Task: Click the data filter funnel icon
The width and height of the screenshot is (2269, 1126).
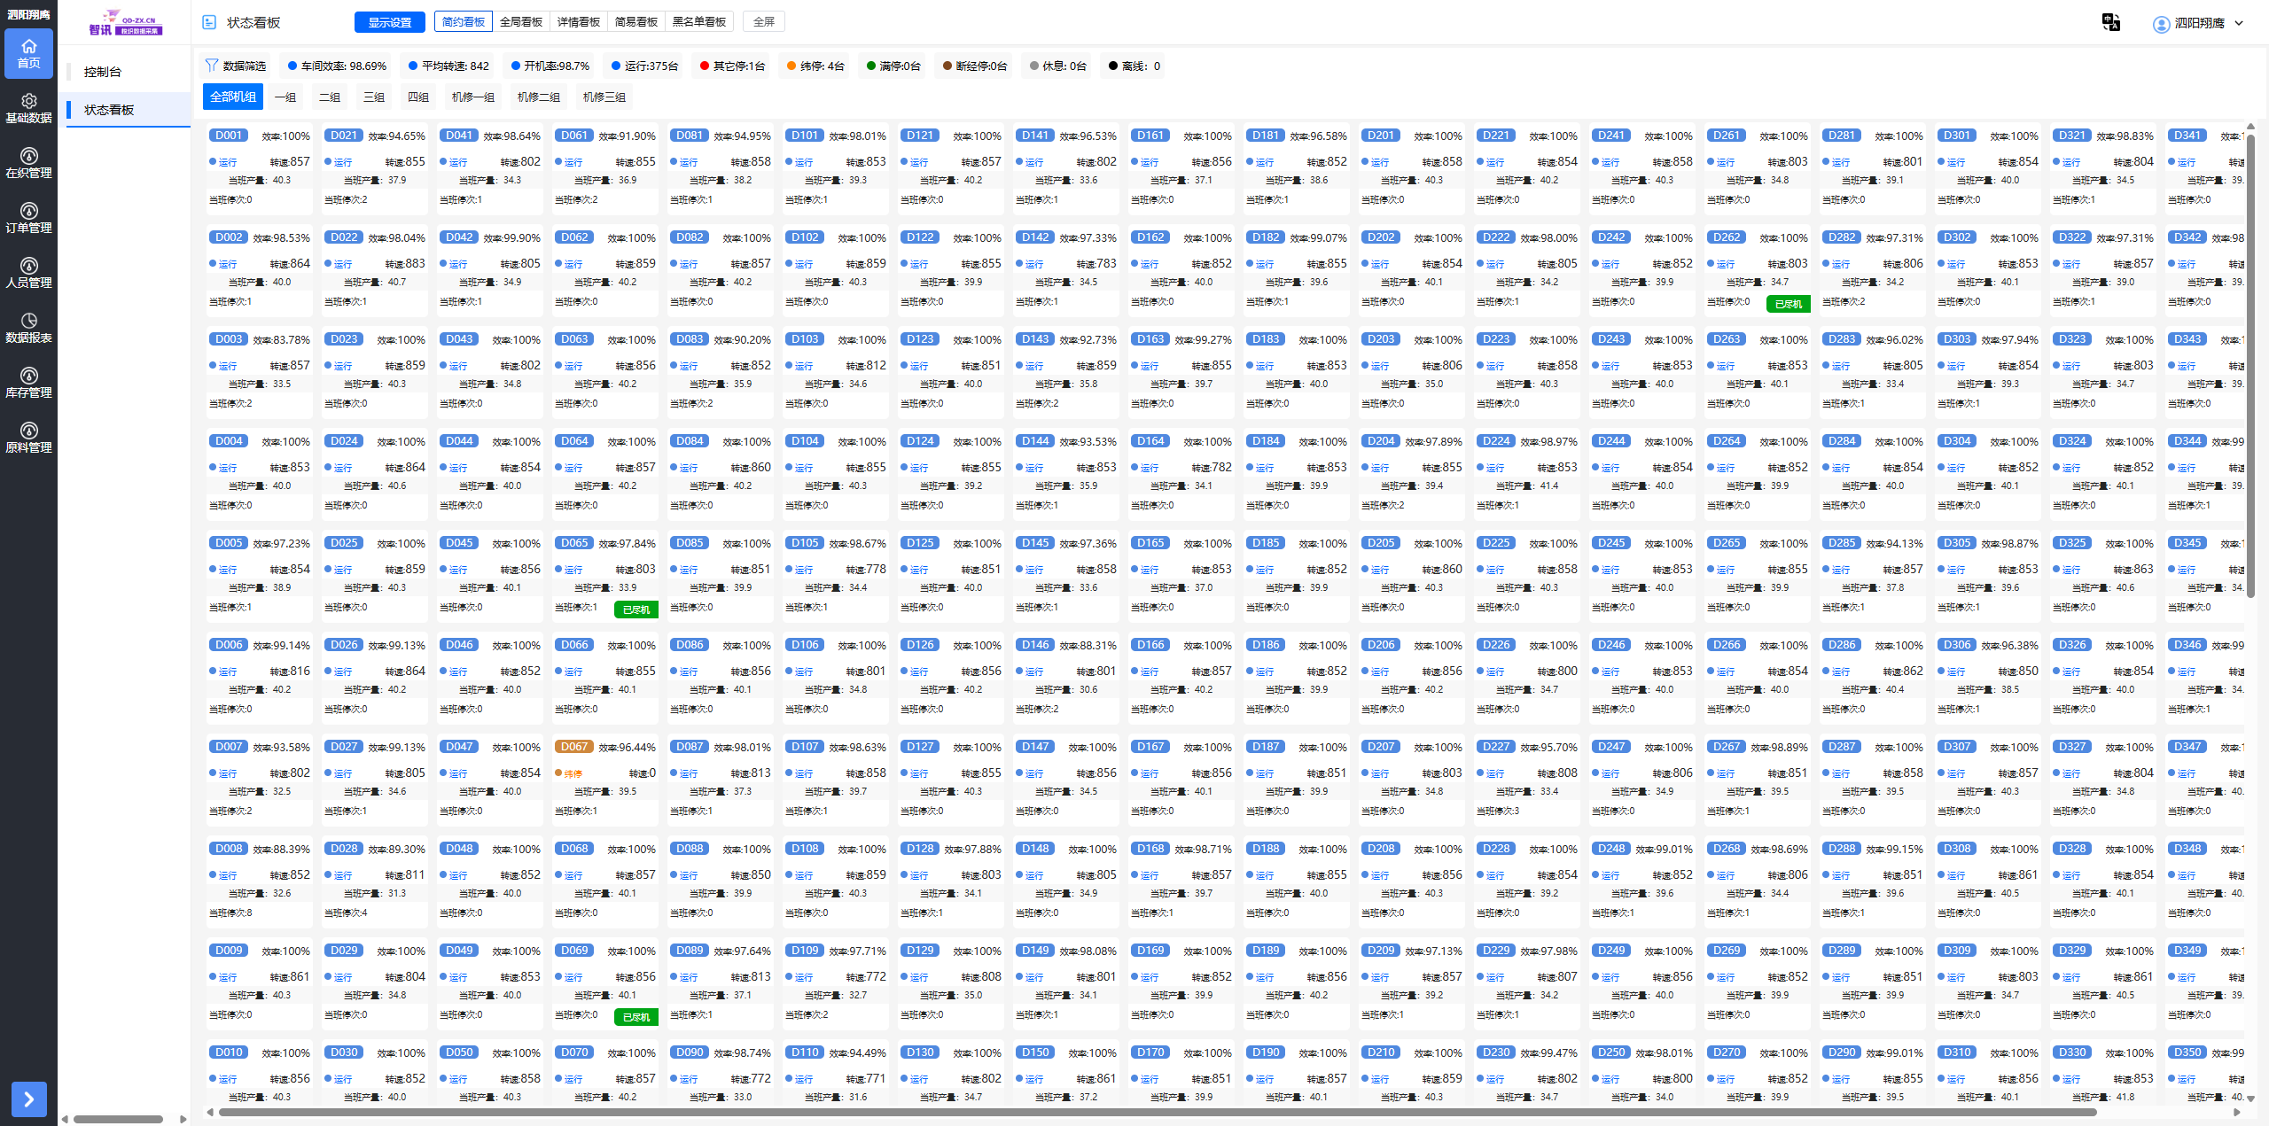Action: pos(211,66)
